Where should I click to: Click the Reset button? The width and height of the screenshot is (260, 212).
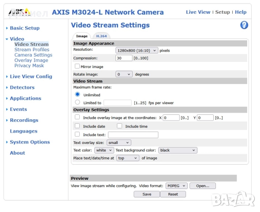pyautogui.click(x=173, y=194)
